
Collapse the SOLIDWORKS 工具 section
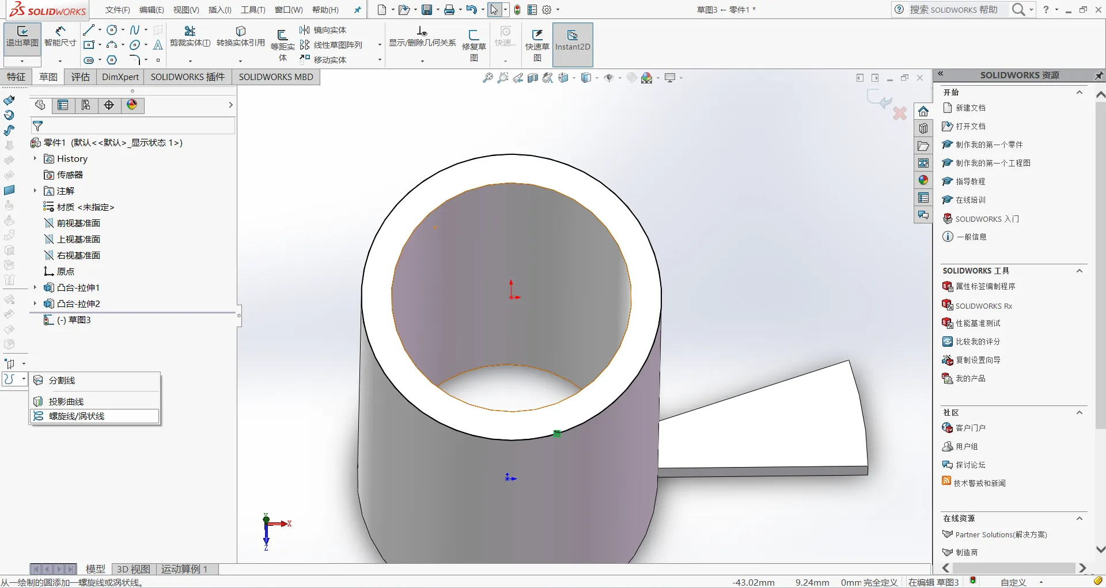coord(1079,271)
